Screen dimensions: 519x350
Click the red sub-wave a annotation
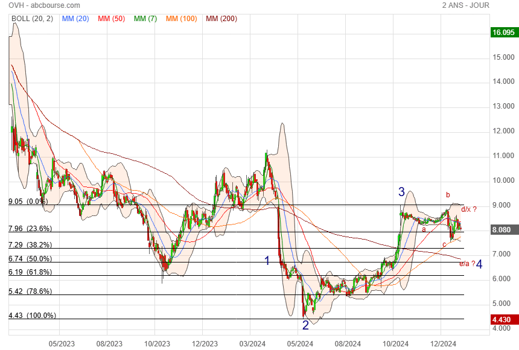click(424, 229)
